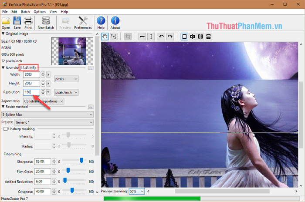Click the Width input field
The image size is (305, 202).
(x=31, y=74)
